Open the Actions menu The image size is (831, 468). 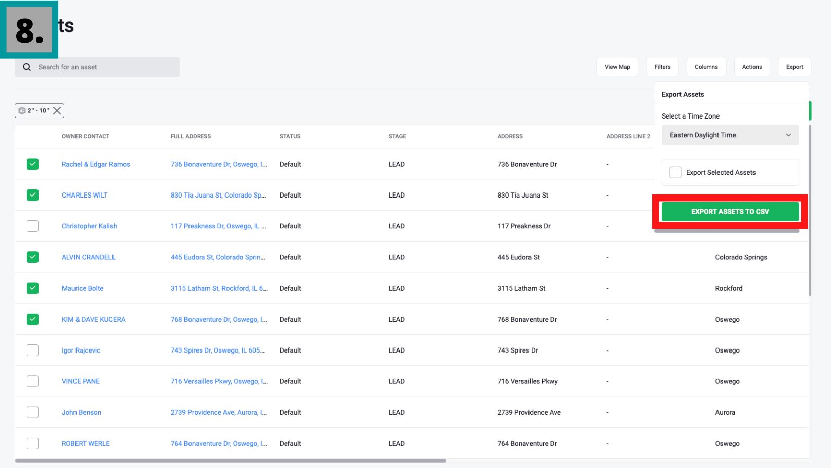coord(752,67)
